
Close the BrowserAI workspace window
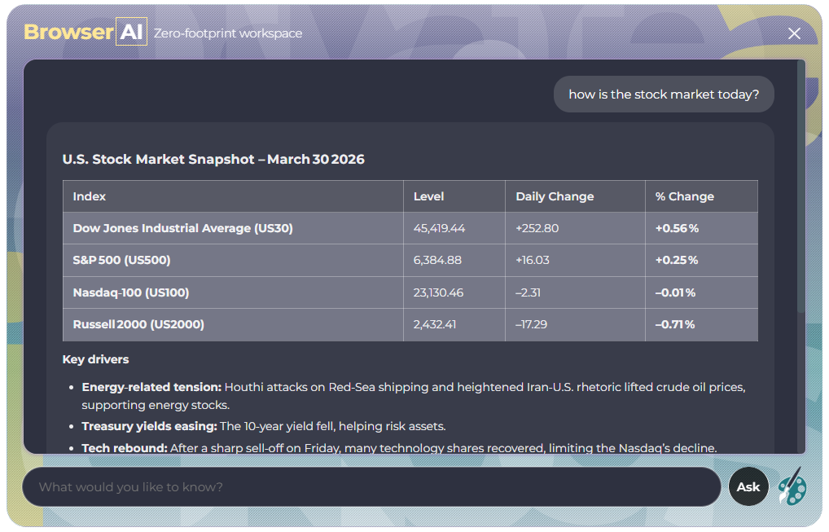(794, 33)
